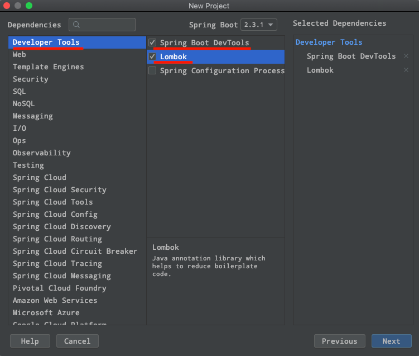Click the Help button
This screenshot has width=419, height=356.
30,341
